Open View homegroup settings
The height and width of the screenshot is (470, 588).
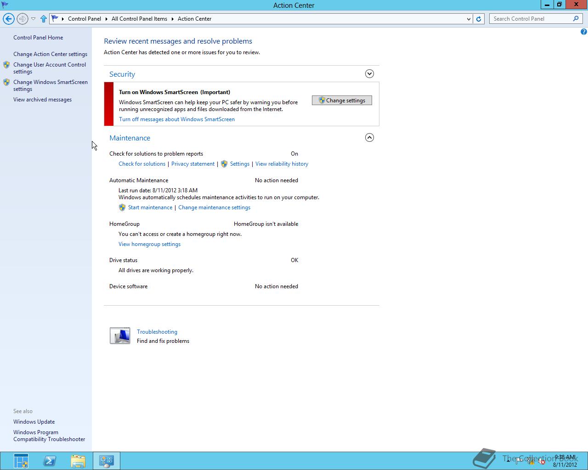click(149, 244)
